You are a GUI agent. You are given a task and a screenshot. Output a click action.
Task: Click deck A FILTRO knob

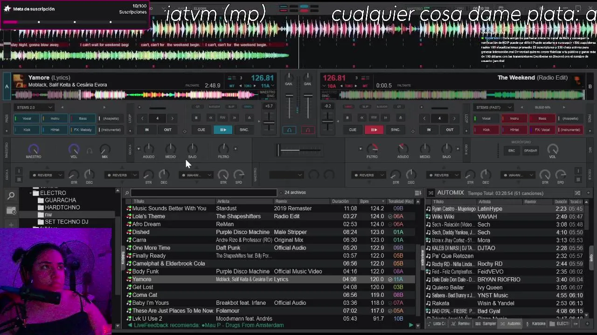tap(223, 149)
